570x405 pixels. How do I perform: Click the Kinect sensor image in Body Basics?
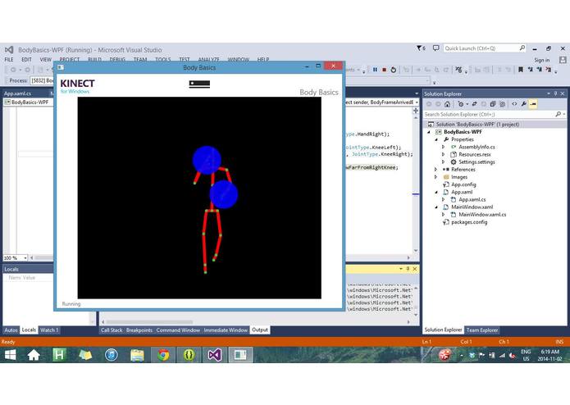tap(199, 84)
